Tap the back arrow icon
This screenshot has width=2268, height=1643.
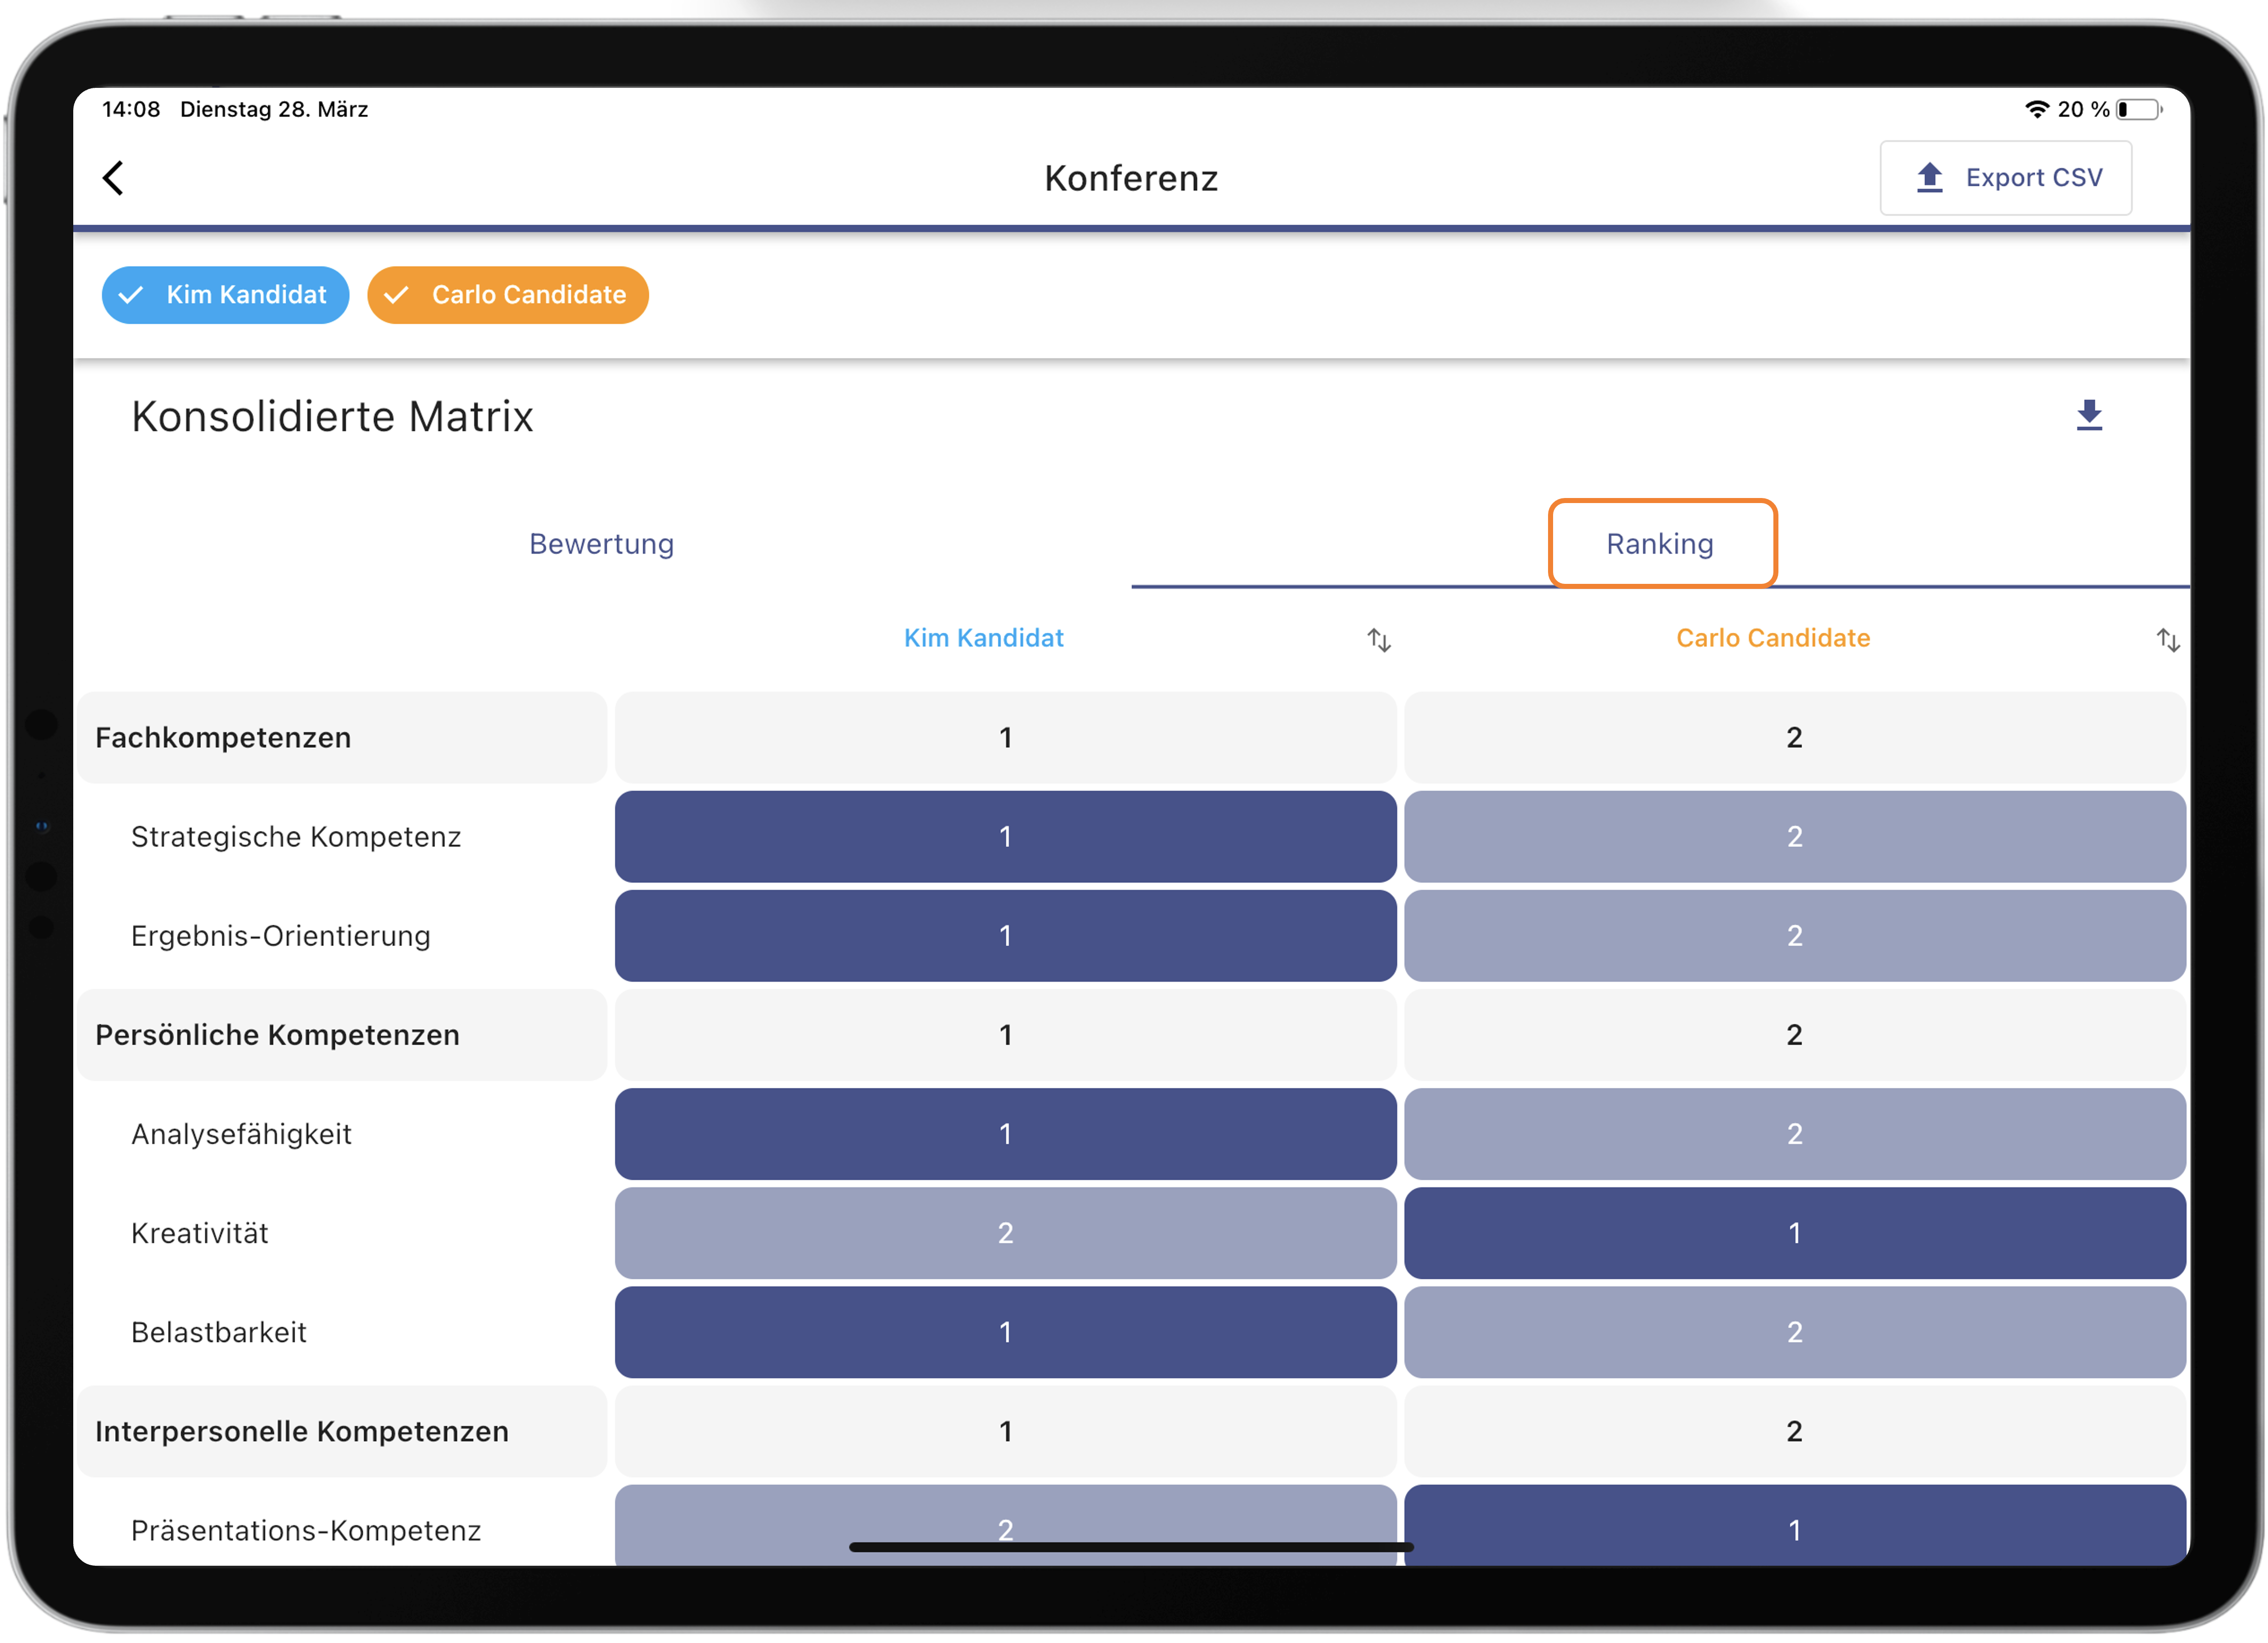(114, 178)
